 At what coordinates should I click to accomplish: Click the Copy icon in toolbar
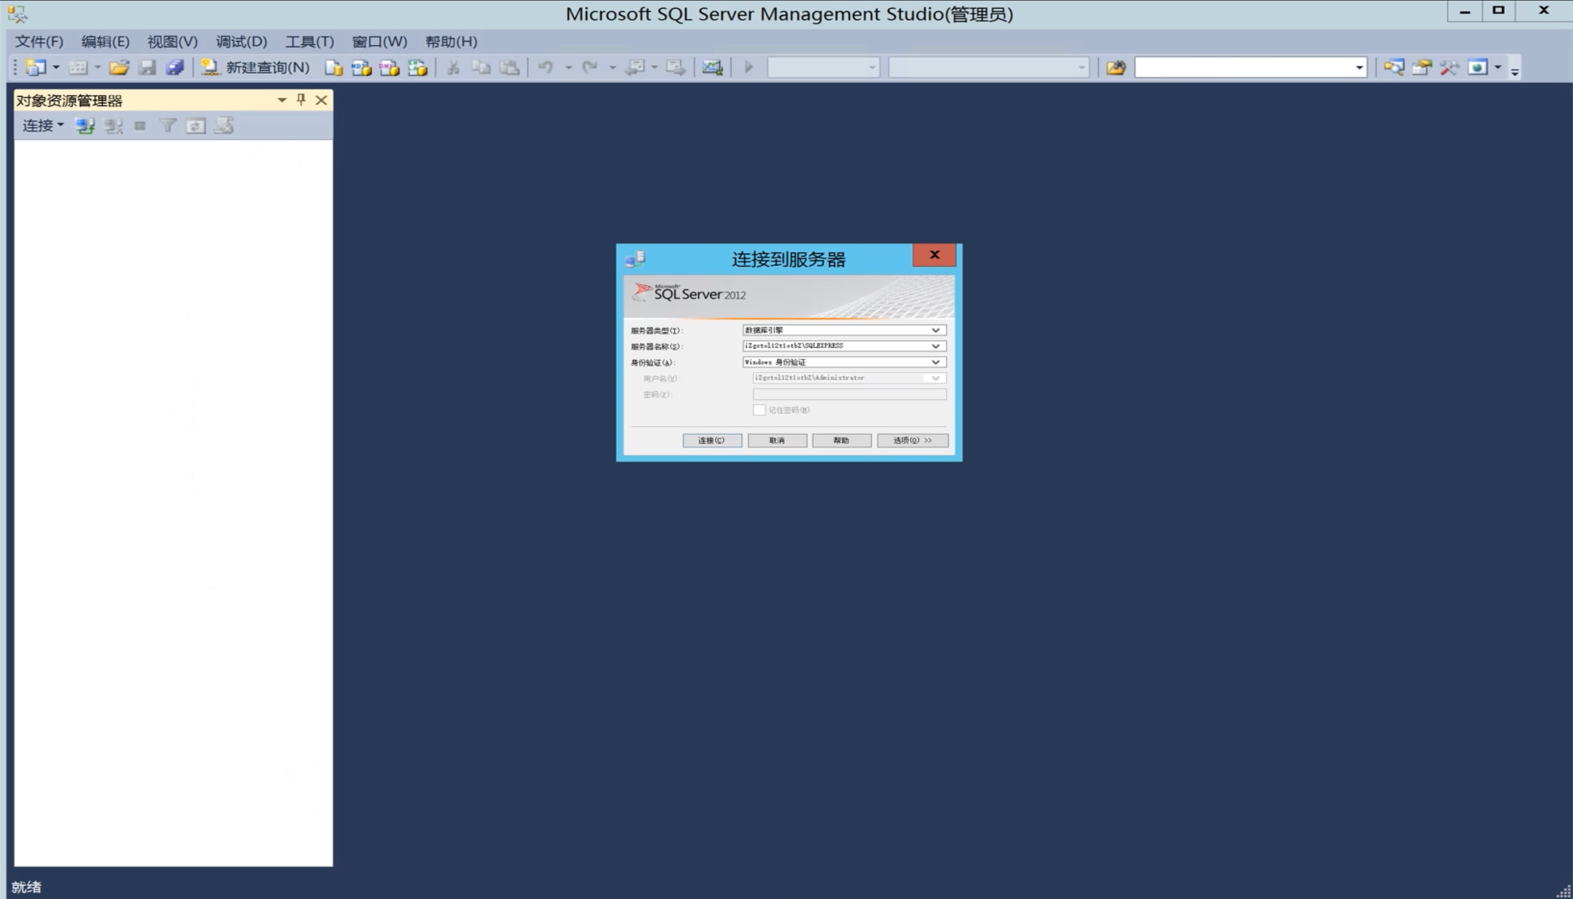[481, 67]
